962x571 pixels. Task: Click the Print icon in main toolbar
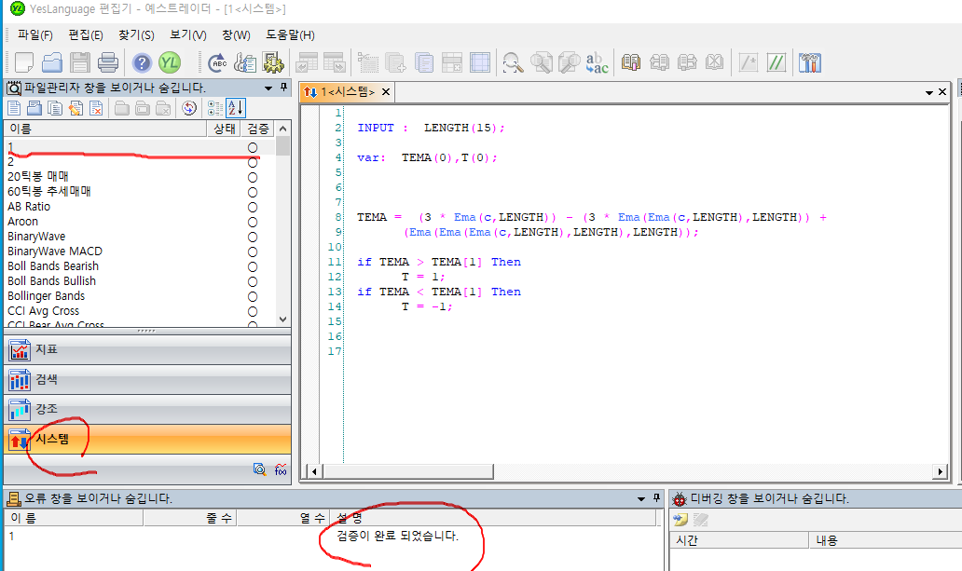click(108, 62)
